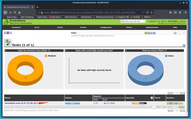Viewport: 191px width, 119px height.
Task: Open the Apr 21 2020 last report
Action: pos(109,103)
